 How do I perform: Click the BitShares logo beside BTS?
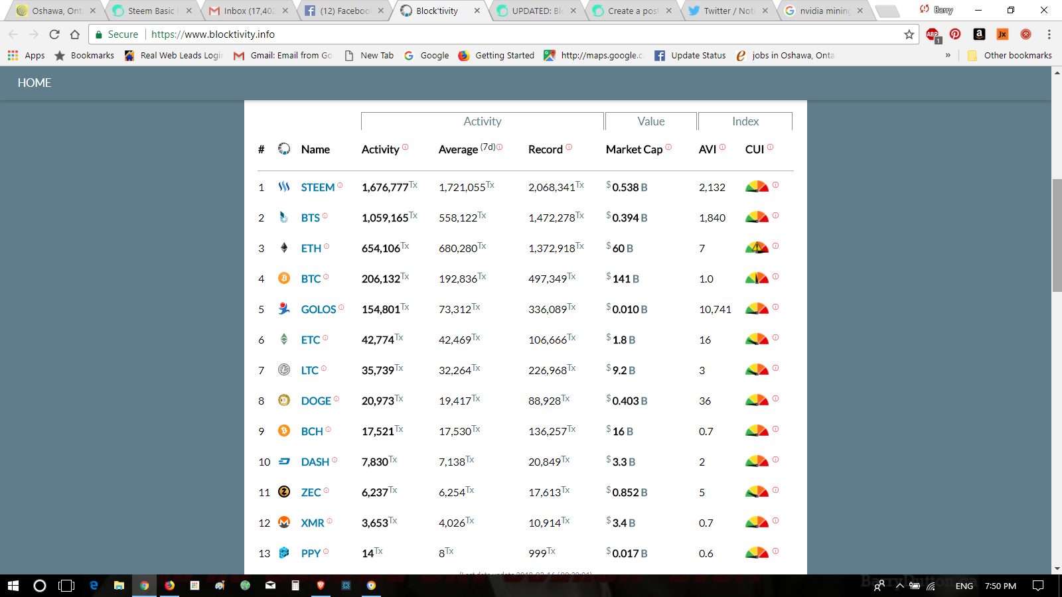[284, 217]
